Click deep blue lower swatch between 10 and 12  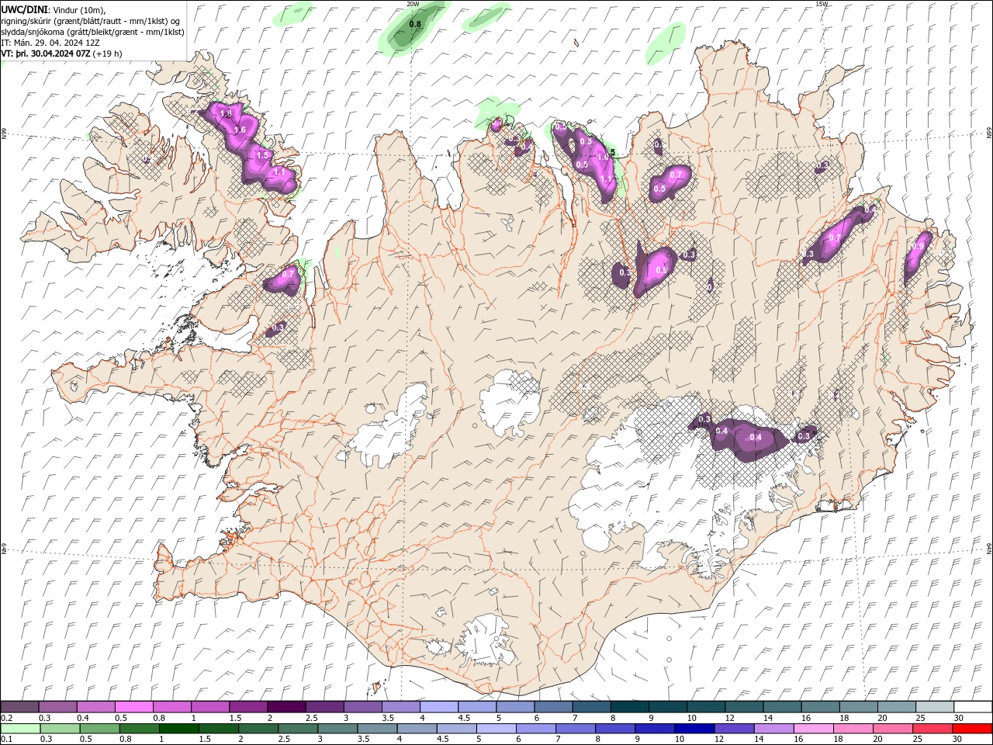694,729
